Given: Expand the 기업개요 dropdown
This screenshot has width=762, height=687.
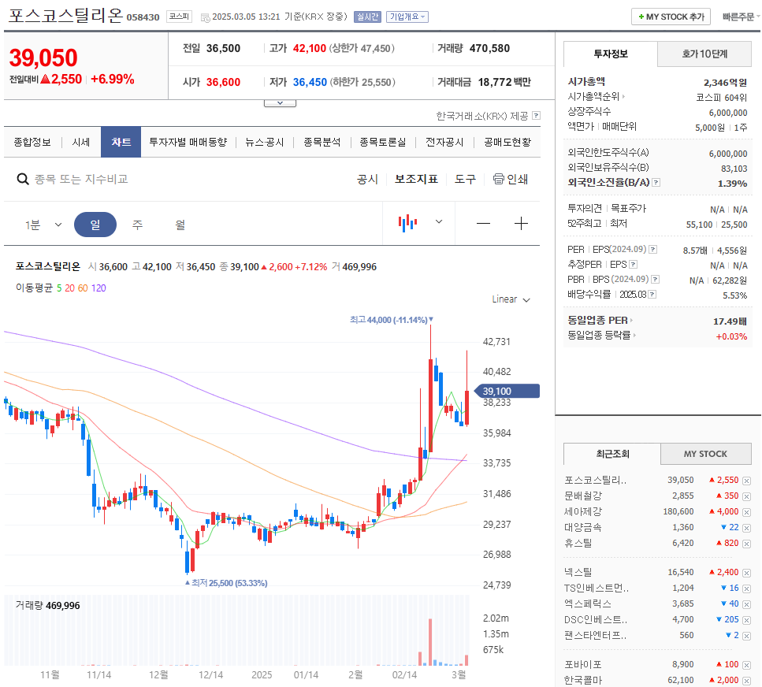Looking at the screenshot, I should pos(407,17).
